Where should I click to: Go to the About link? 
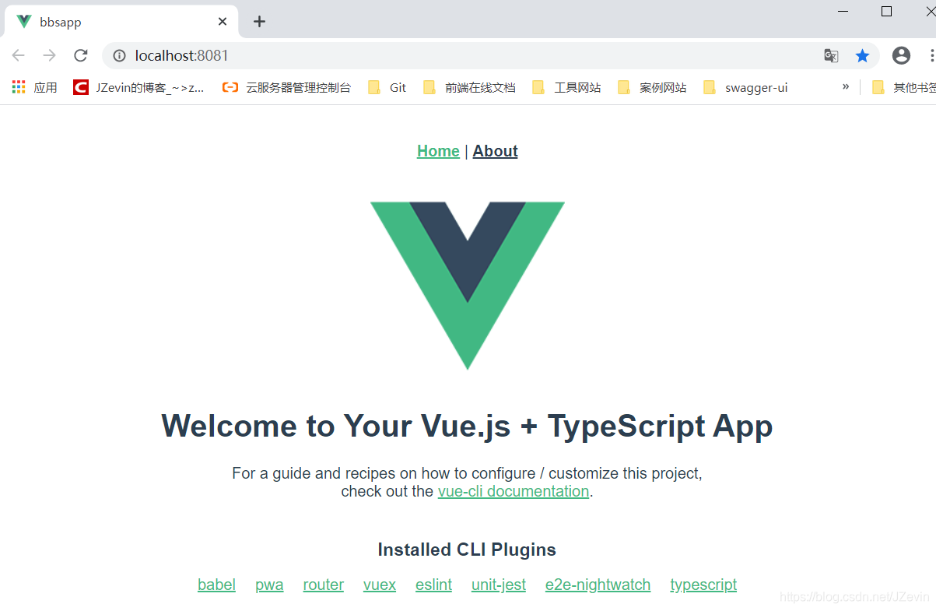click(495, 151)
